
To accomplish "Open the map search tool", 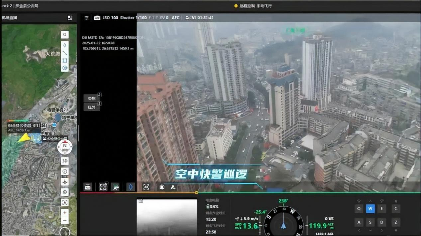I will 65,35.
